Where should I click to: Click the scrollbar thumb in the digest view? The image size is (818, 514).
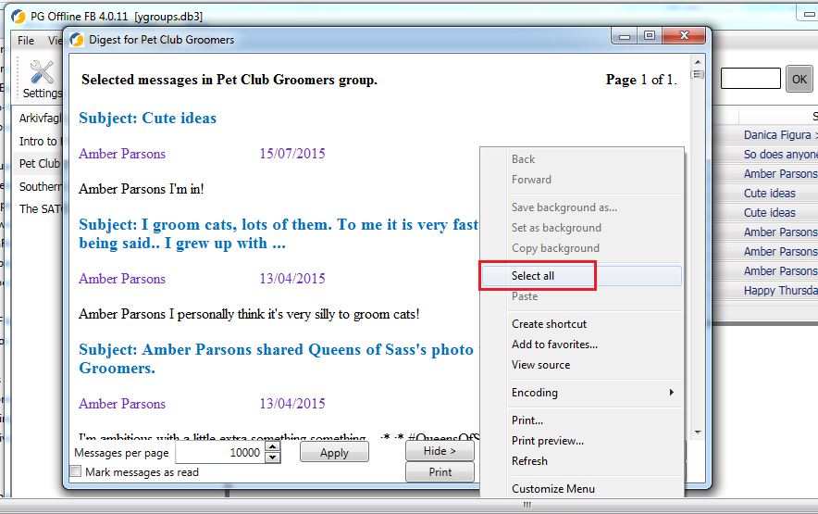point(698,74)
